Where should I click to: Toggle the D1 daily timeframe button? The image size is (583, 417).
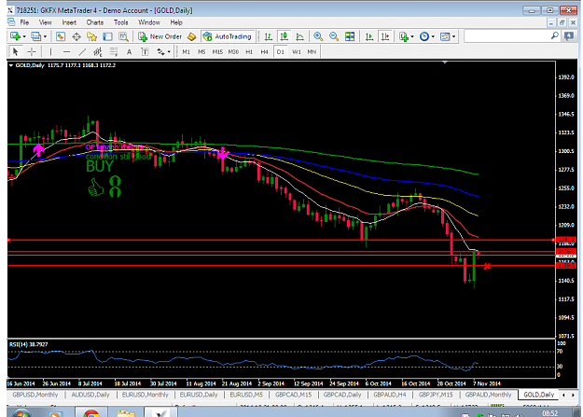click(x=281, y=51)
